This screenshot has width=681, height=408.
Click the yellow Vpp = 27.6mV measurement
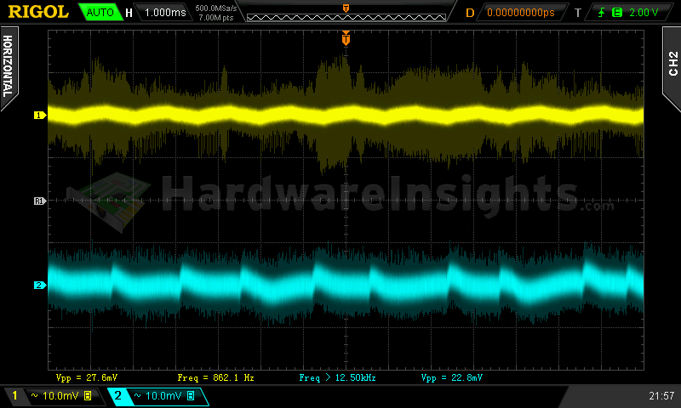click(88, 377)
